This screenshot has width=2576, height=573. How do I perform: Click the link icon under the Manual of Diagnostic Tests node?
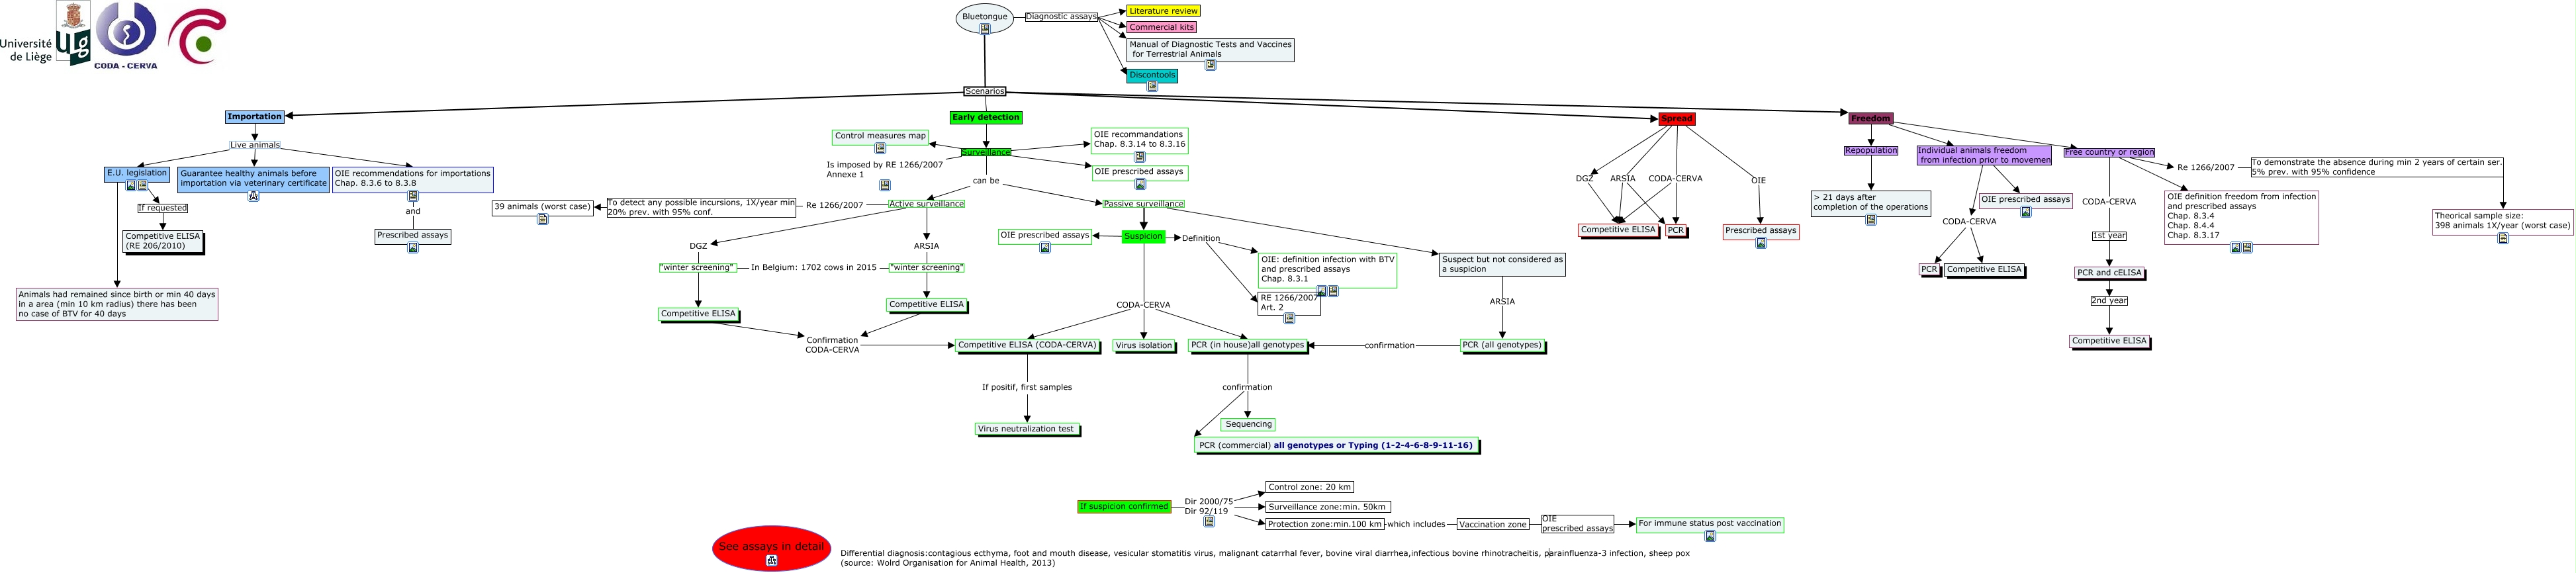[1210, 65]
